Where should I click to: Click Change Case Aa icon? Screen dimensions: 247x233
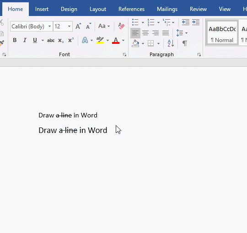(x=102, y=26)
